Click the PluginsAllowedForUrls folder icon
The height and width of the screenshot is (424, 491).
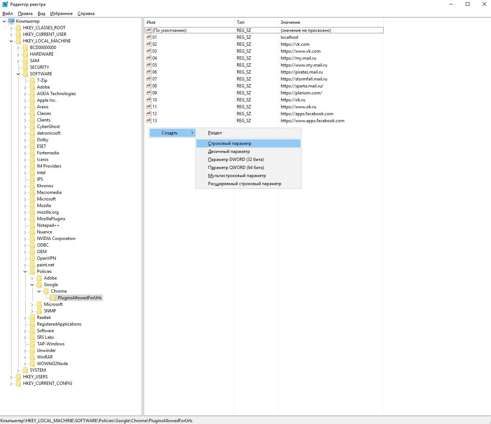point(53,298)
